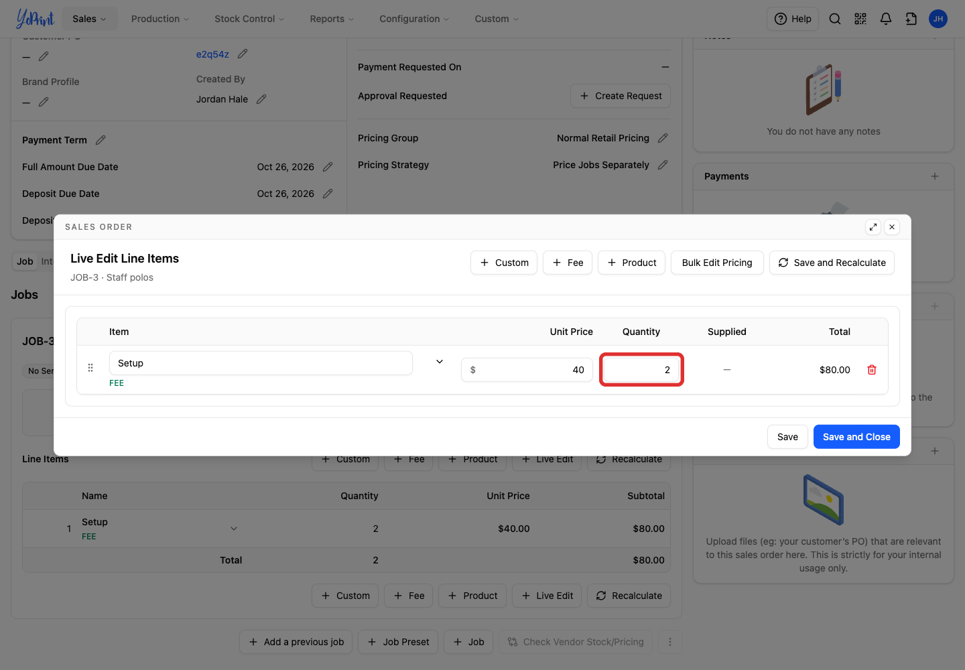Screen dimensions: 965x670
Task: Edit the Brand Profile pencil icon
Action: [44, 102]
